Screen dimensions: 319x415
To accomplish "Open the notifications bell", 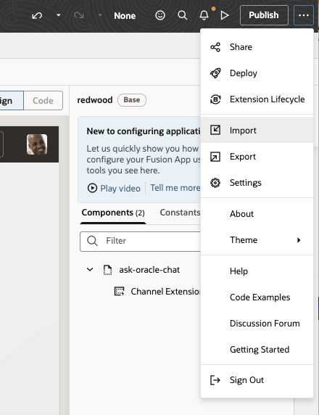I will pyautogui.click(x=204, y=15).
